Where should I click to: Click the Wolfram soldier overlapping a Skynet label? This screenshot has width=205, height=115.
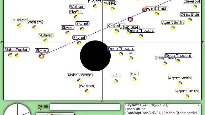(x=77, y=12)
